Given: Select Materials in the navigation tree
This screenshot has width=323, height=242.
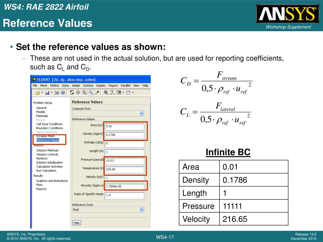Looking at the screenshot, I should pos(42,116).
